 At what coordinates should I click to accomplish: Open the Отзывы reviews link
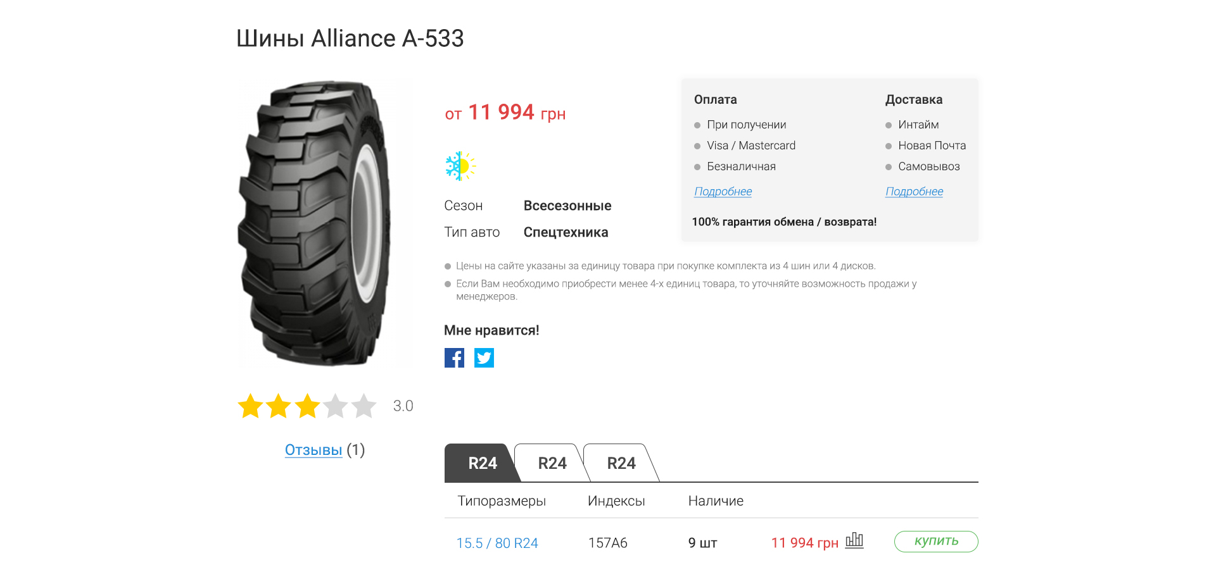(x=313, y=450)
